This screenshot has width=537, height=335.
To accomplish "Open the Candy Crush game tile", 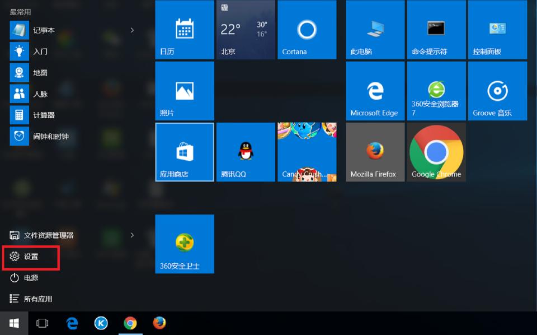I will coord(307,152).
